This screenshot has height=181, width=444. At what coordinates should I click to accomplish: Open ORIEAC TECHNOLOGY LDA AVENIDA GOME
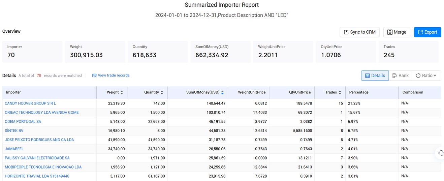pos(42,112)
